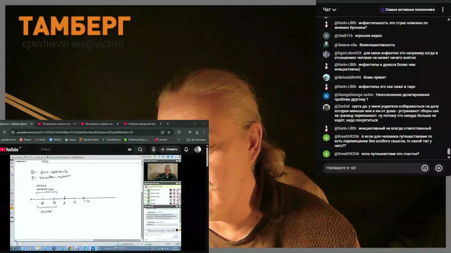Open the emoji picker in chat
Viewport: 451px width, 253px height.
pyautogui.click(x=425, y=168)
